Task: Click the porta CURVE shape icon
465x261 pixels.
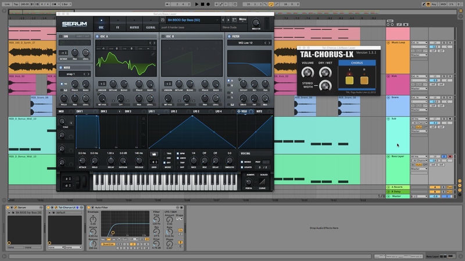Action: (262, 182)
